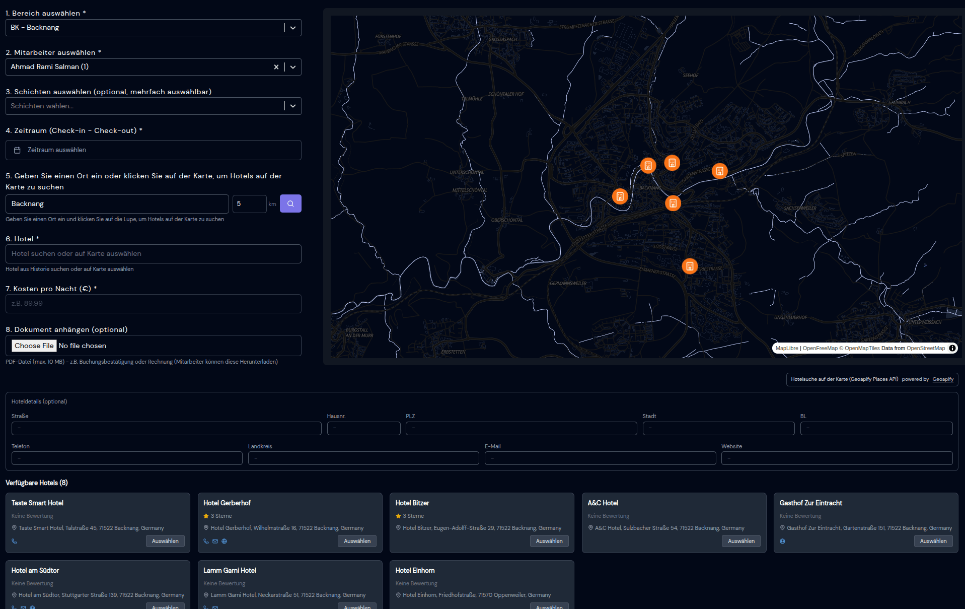Click the Choose File button

point(34,346)
